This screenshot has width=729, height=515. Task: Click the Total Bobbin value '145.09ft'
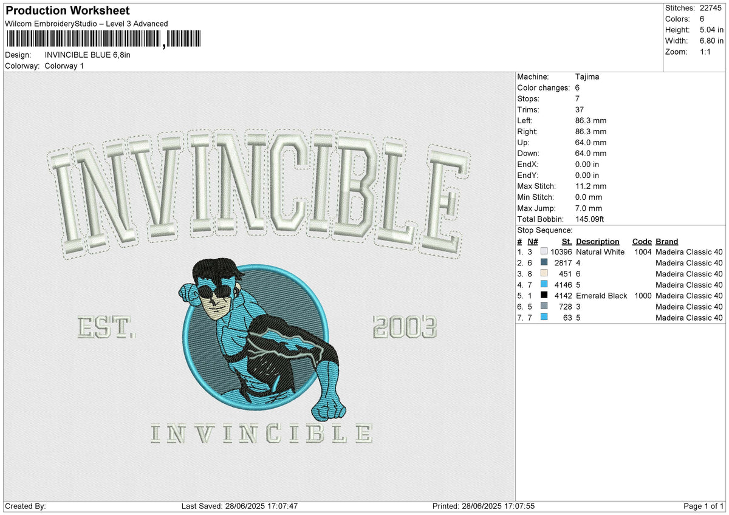click(590, 219)
